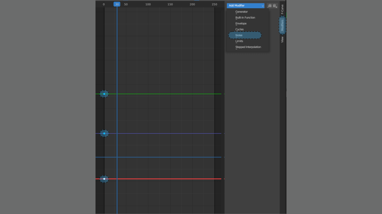Jump to frame 100 on the ruler
This screenshot has height=214, width=382.
pos(148,4)
